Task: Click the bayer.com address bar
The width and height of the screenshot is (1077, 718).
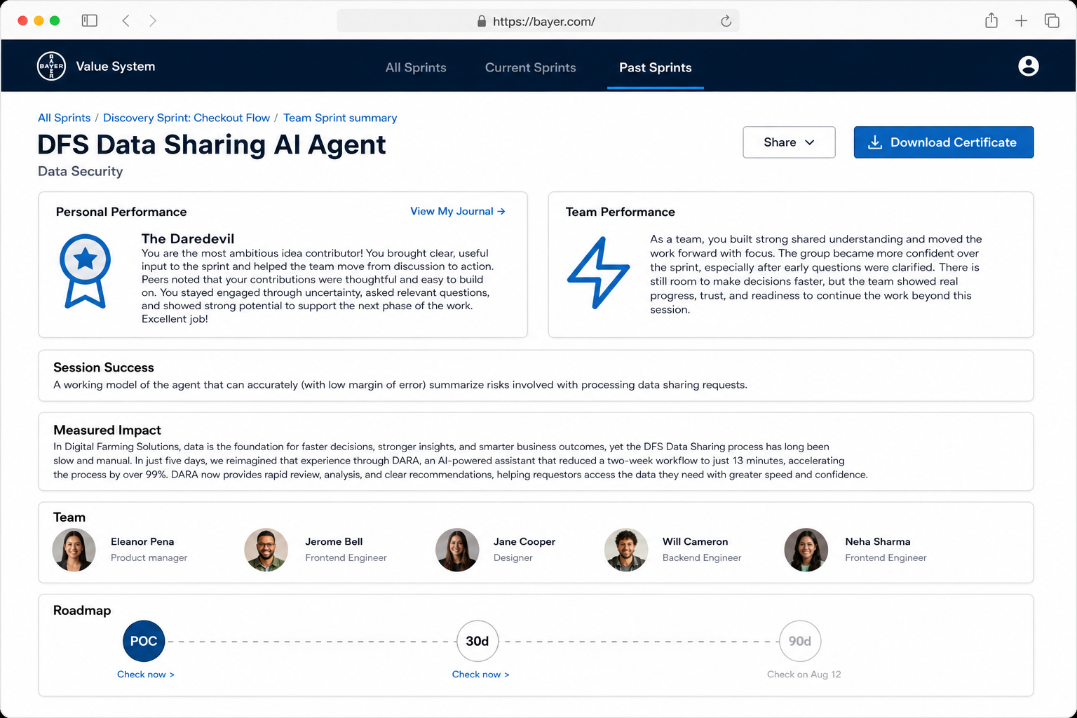Action: [538, 21]
